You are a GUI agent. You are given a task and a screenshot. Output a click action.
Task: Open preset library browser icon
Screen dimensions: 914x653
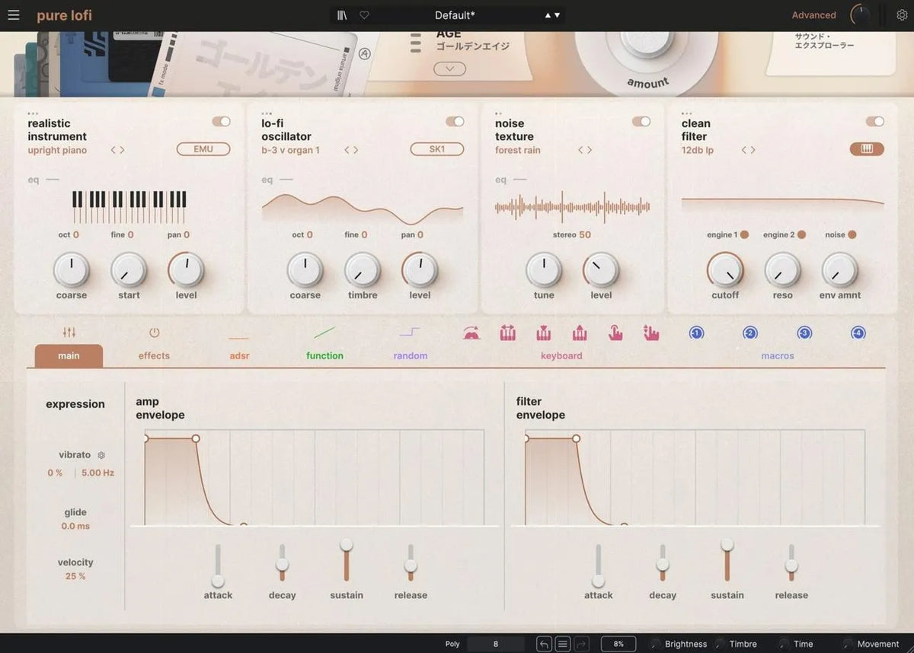click(x=340, y=14)
